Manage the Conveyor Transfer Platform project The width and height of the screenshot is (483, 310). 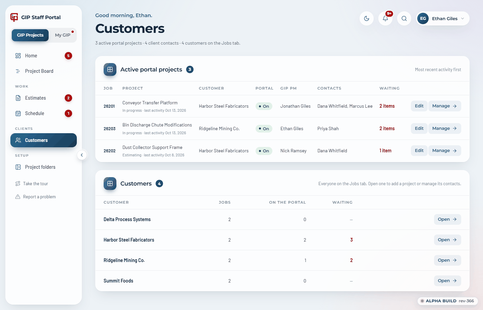444,106
